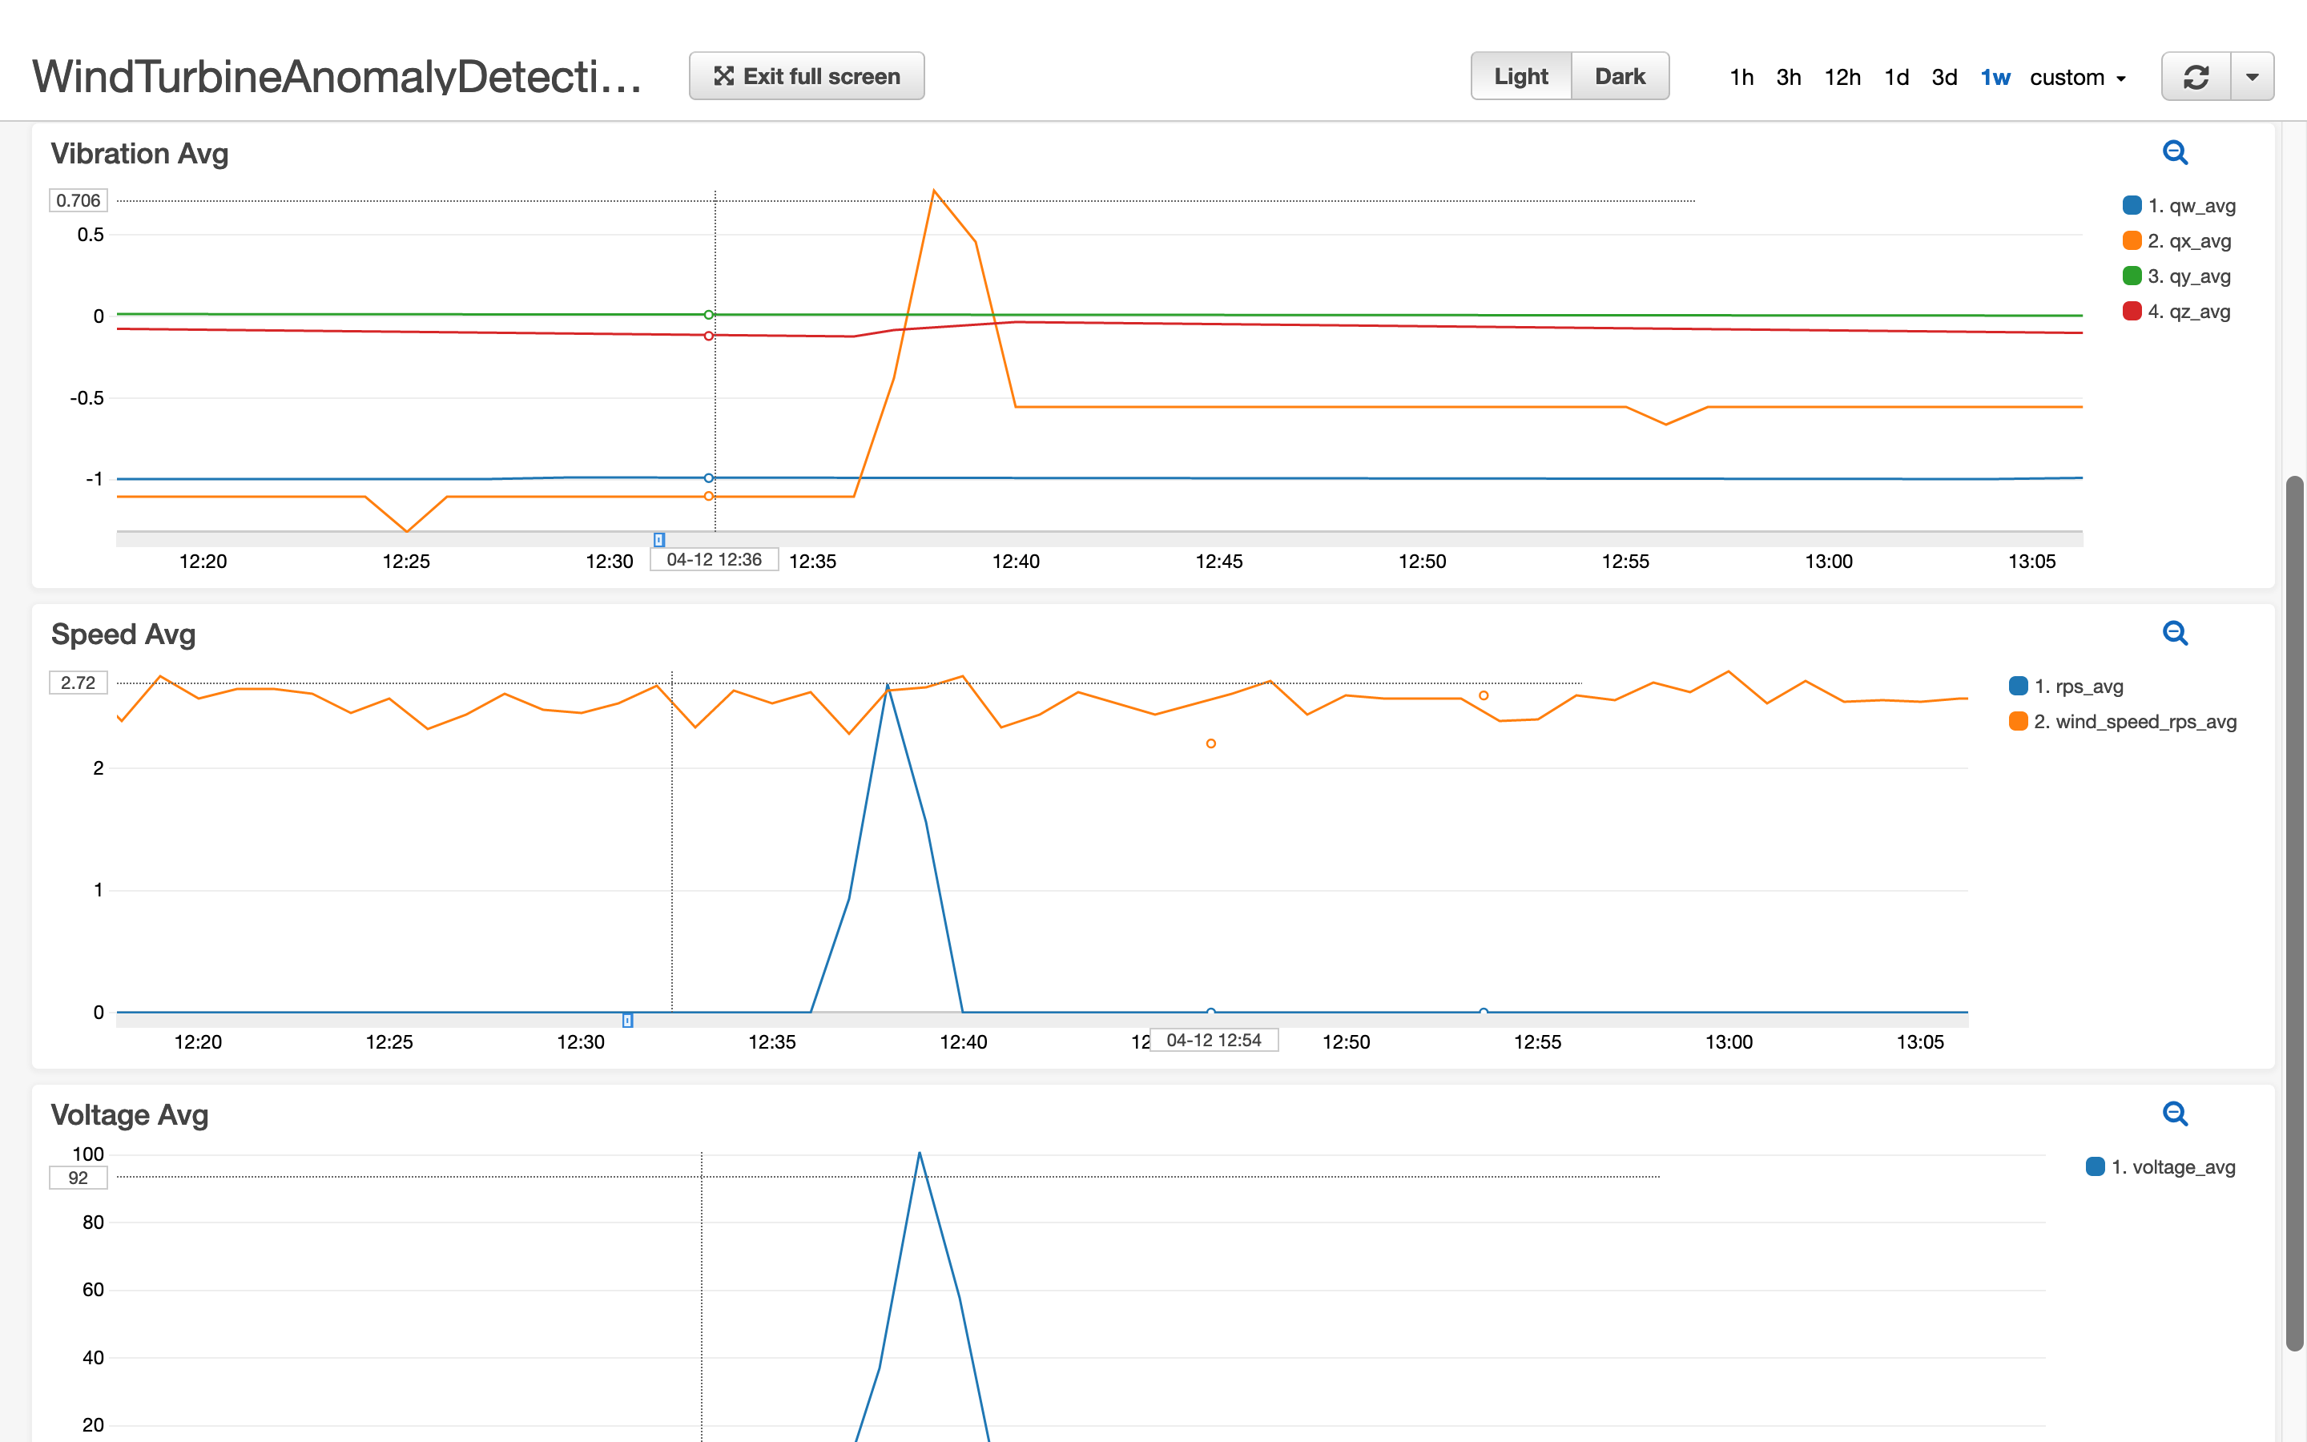This screenshot has width=2307, height=1442.
Task: Select the 3d time range
Action: (1944, 77)
